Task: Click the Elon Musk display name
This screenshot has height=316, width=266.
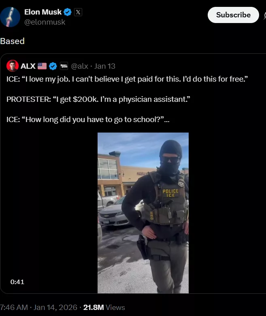Action: click(43, 12)
